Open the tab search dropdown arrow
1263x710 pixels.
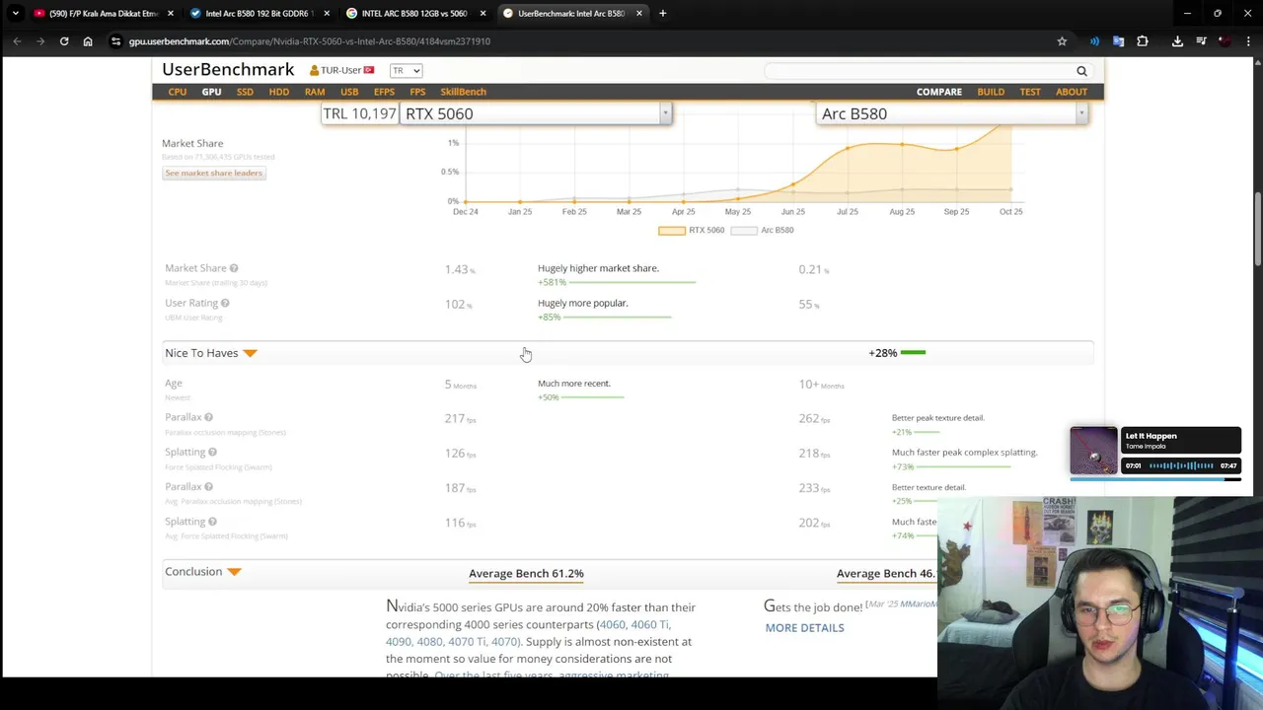coord(17,13)
